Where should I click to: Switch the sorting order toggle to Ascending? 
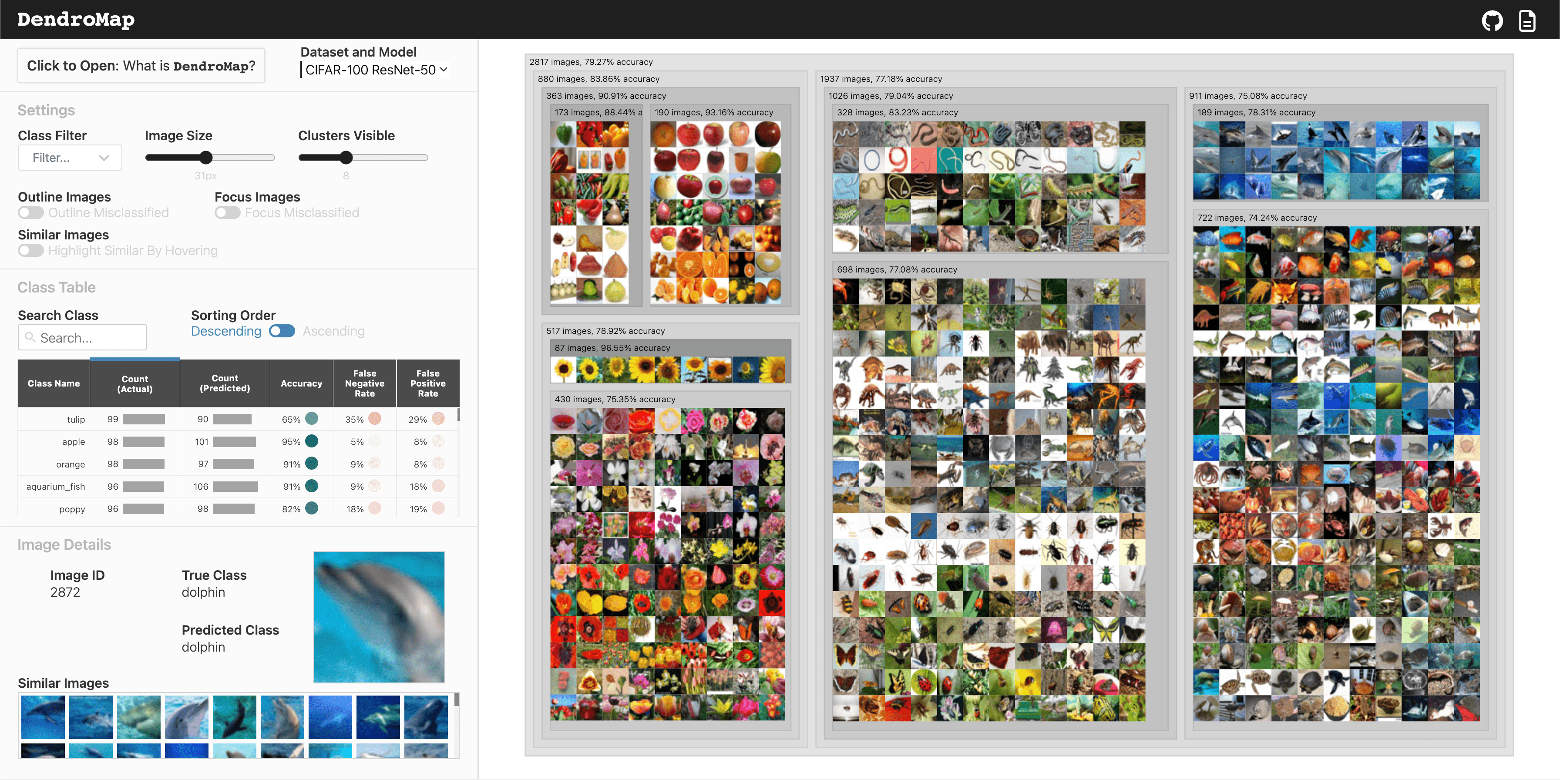click(x=282, y=331)
